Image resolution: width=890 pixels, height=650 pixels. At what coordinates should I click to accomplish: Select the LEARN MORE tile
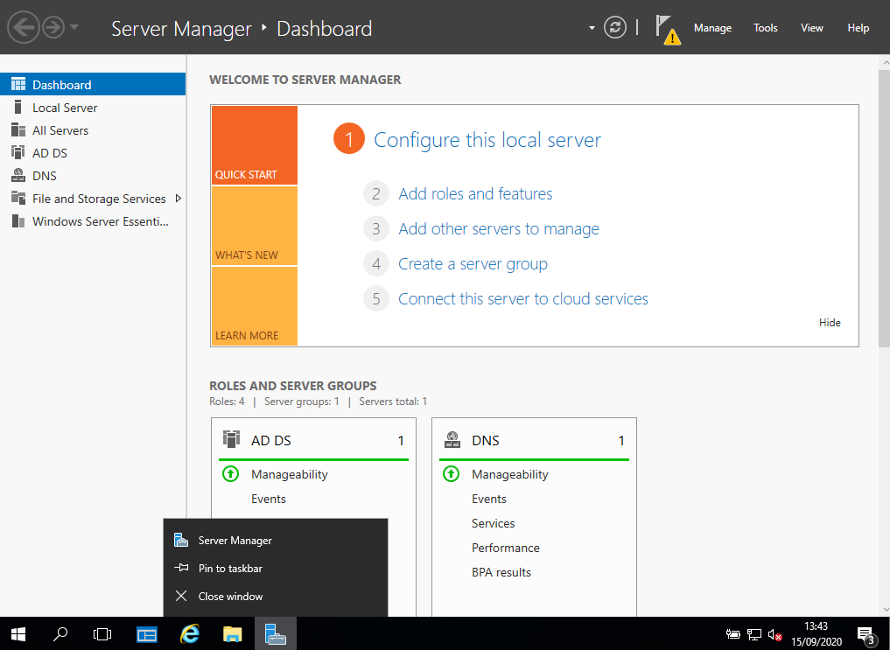255,305
